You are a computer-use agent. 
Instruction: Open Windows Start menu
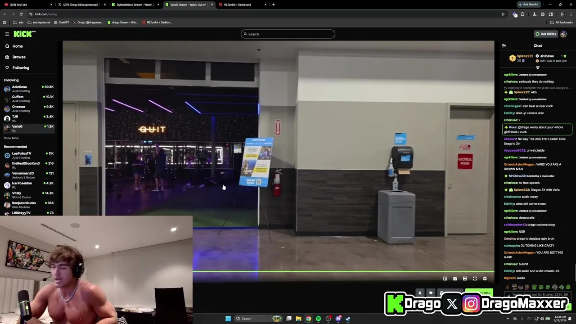(x=228, y=319)
